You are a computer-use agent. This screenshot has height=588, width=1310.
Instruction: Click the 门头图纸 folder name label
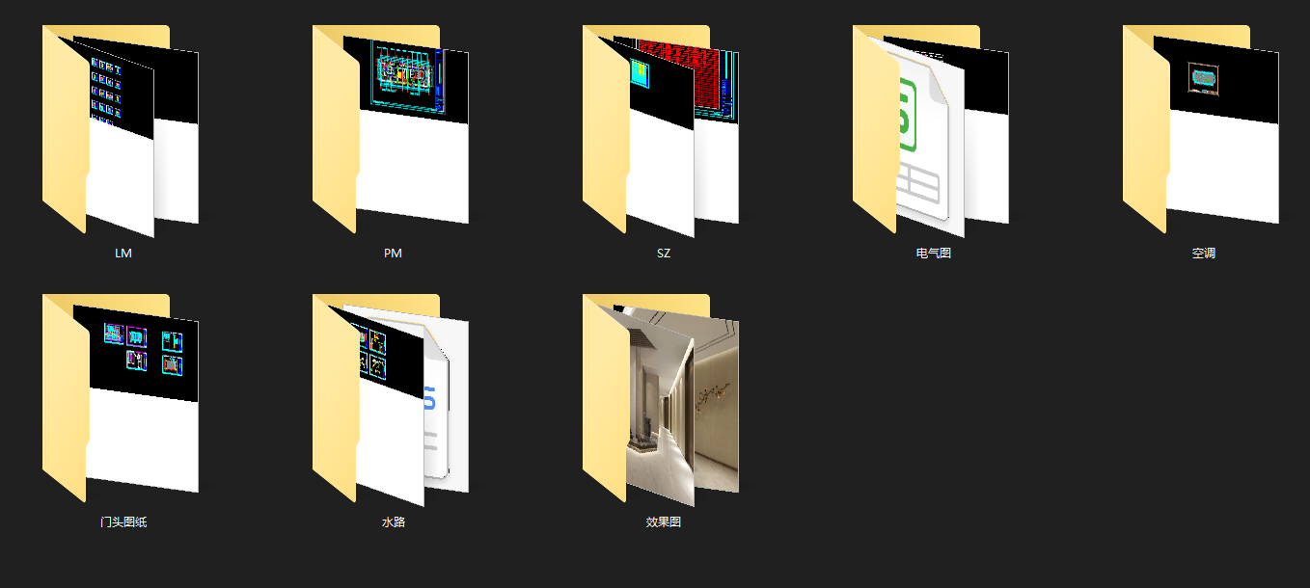123,522
